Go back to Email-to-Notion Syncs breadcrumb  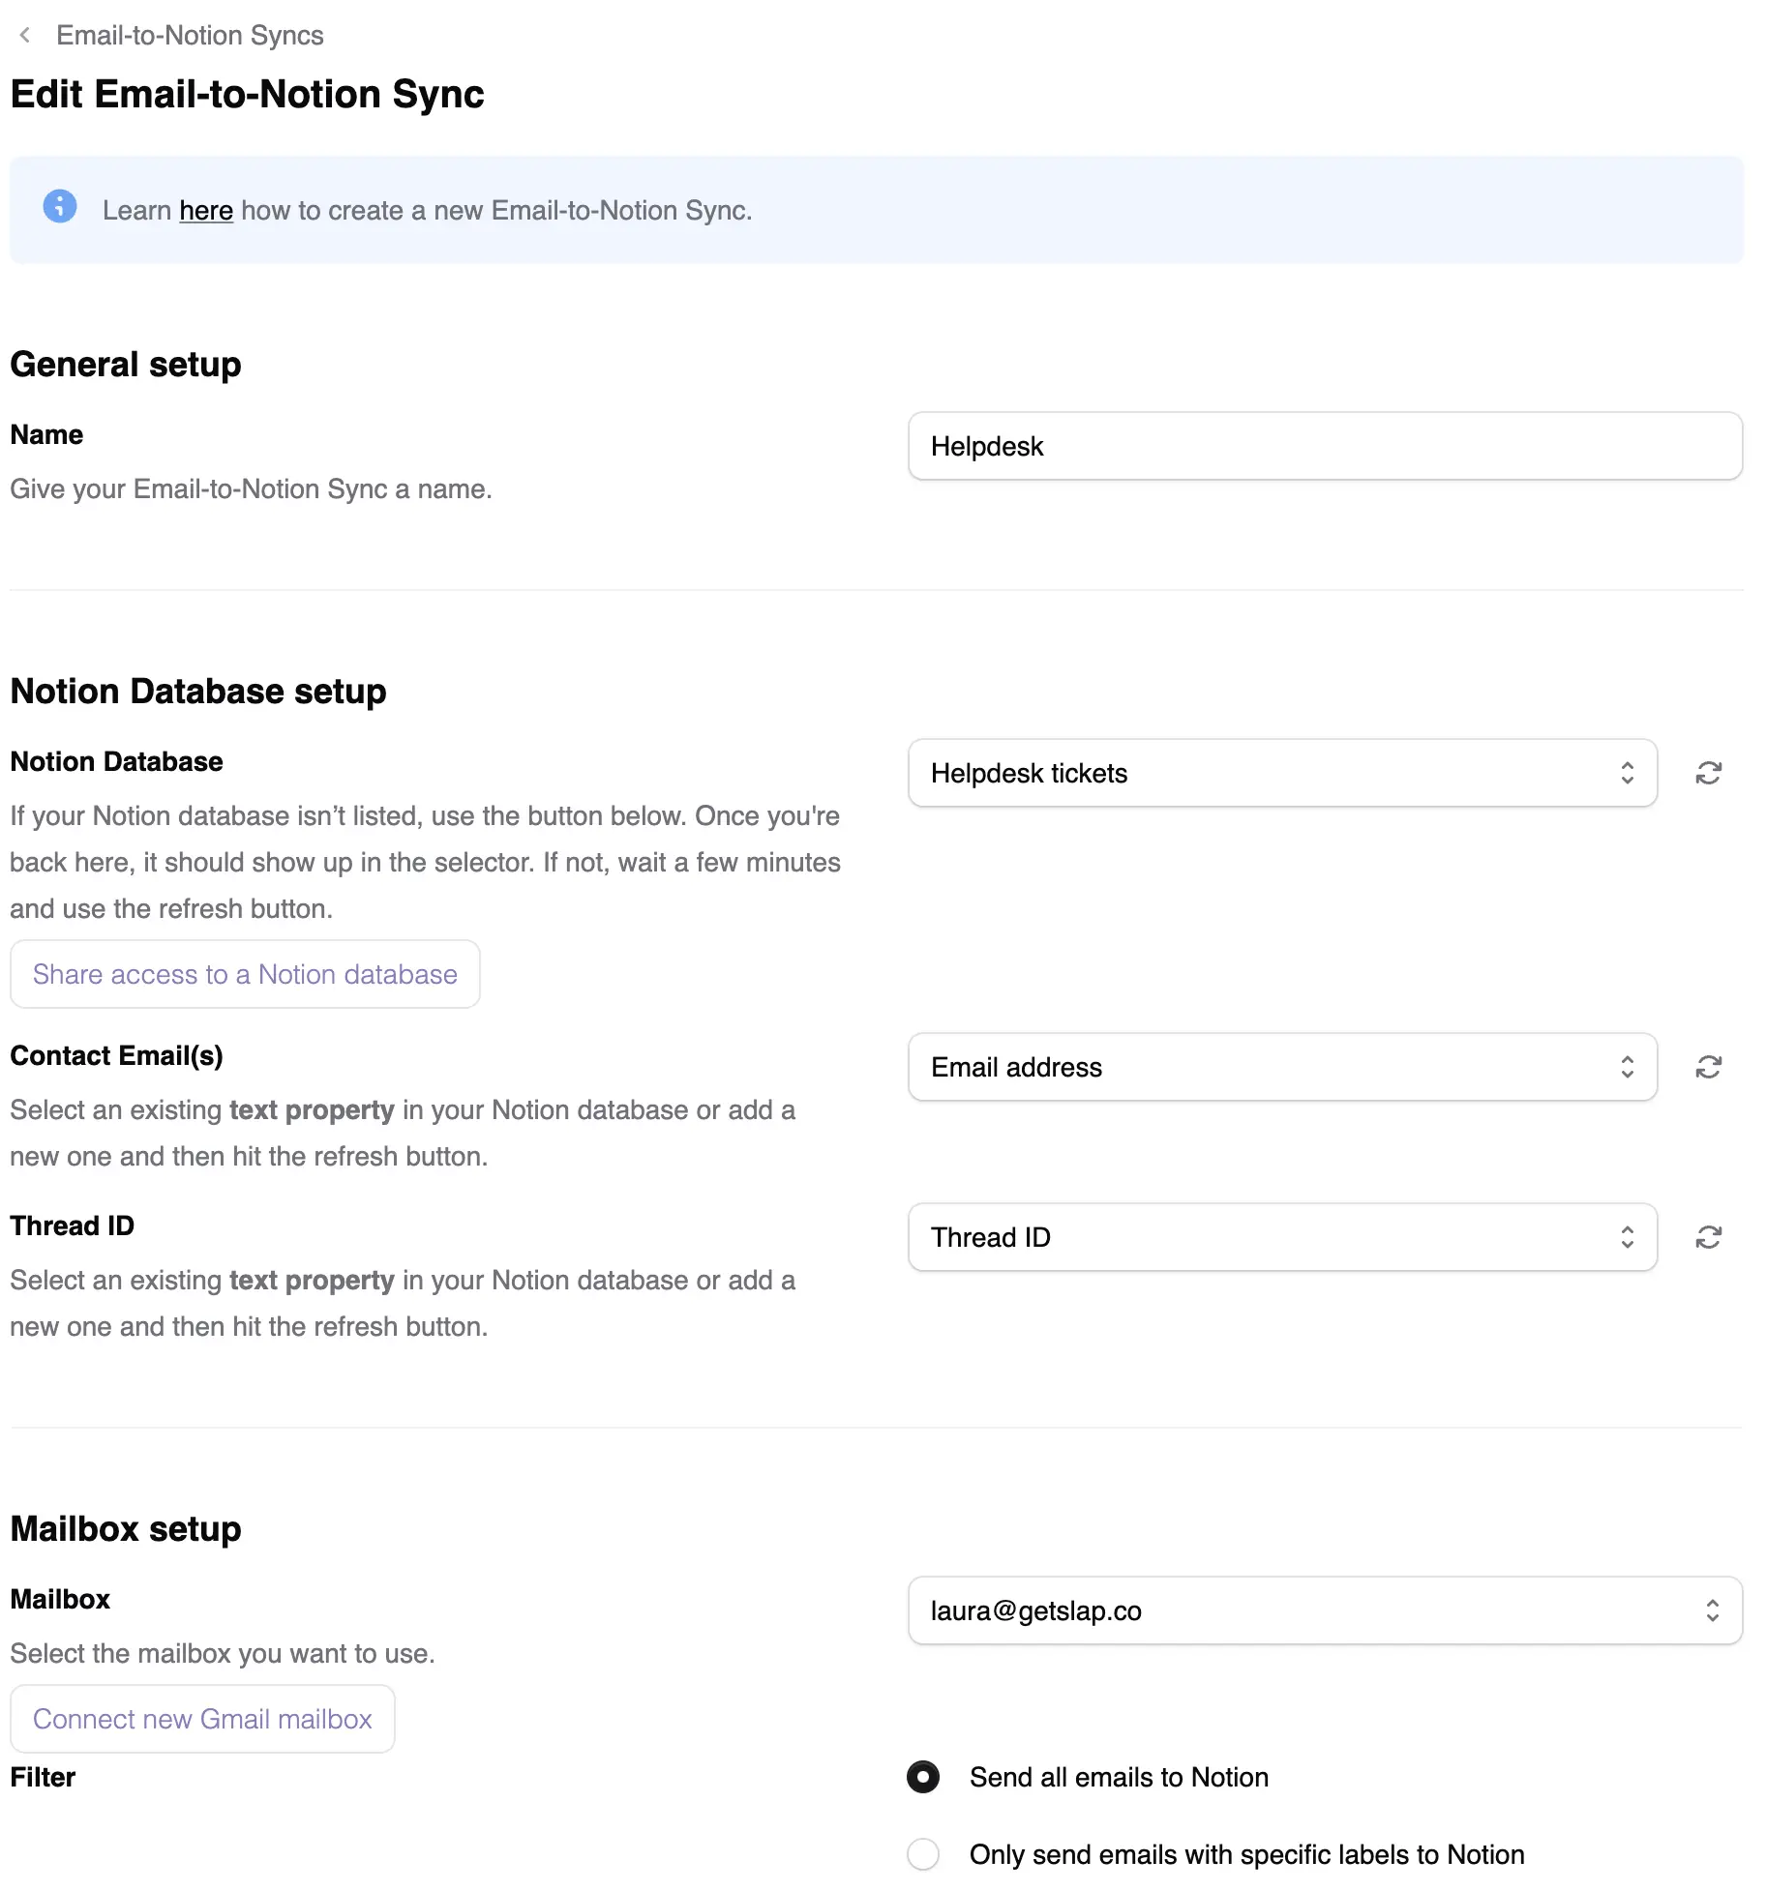click(190, 36)
